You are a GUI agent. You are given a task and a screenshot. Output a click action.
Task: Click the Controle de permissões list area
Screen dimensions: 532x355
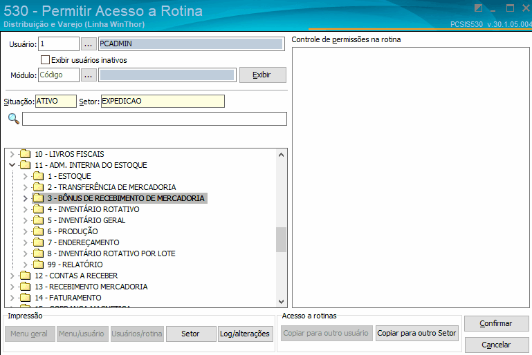(410, 177)
